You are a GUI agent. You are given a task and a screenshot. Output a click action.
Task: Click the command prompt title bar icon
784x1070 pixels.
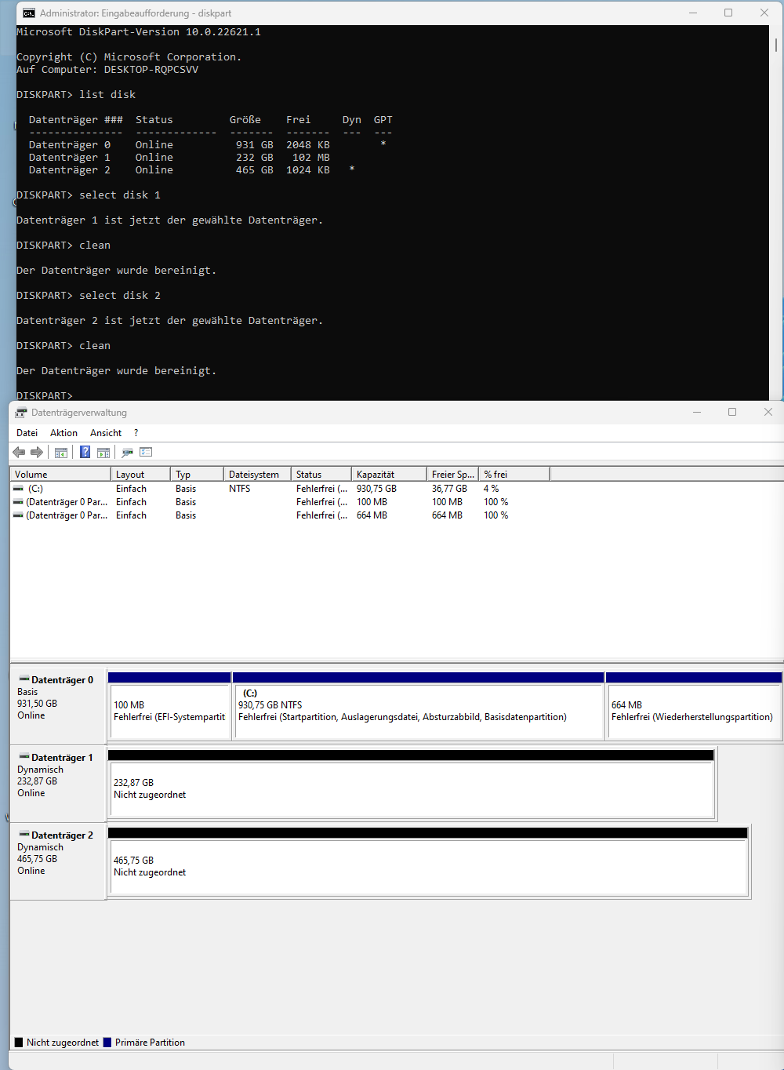pos(29,13)
